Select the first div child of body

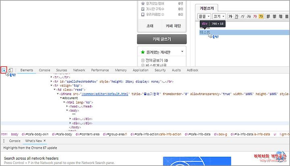pos(82,119)
